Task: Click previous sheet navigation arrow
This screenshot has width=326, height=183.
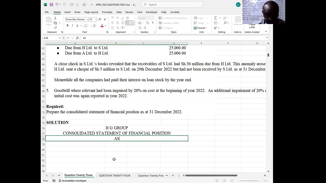Action: pyautogui.click(x=47, y=176)
